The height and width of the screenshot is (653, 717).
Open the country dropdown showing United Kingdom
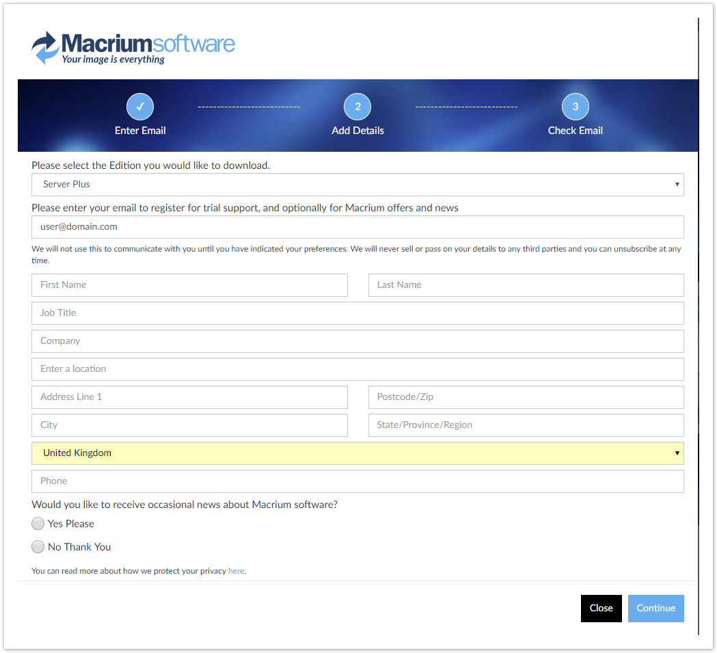tap(357, 453)
